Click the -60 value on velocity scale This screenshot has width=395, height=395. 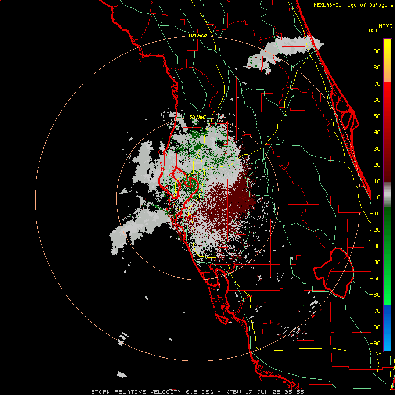[x=375, y=295]
